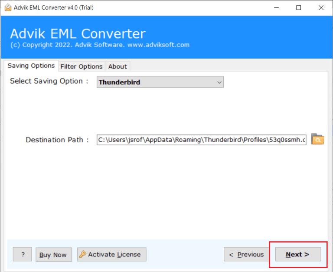Switch to the Saving Options tab
The width and height of the screenshot is (333, 272).
tap(31, 66)
